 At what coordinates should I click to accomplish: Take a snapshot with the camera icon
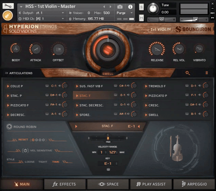coord(120,6)
